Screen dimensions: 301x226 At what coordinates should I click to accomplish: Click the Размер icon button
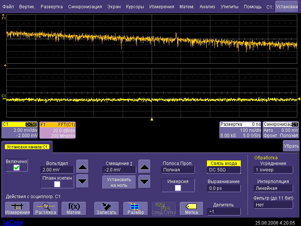(x=135, y=208)
